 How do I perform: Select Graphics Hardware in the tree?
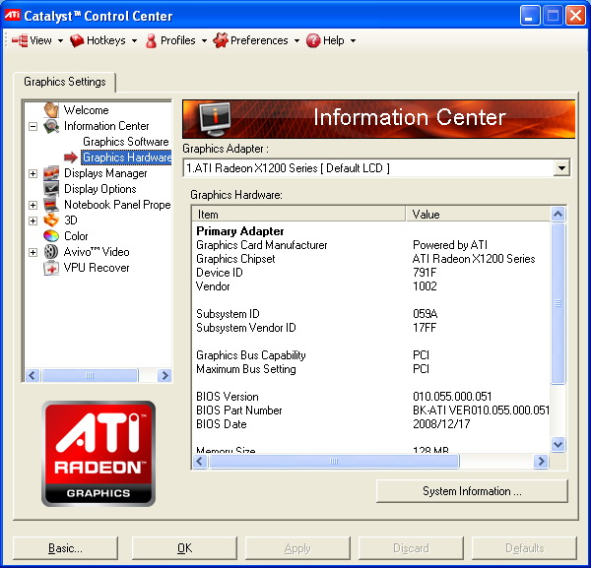(126, 158)
